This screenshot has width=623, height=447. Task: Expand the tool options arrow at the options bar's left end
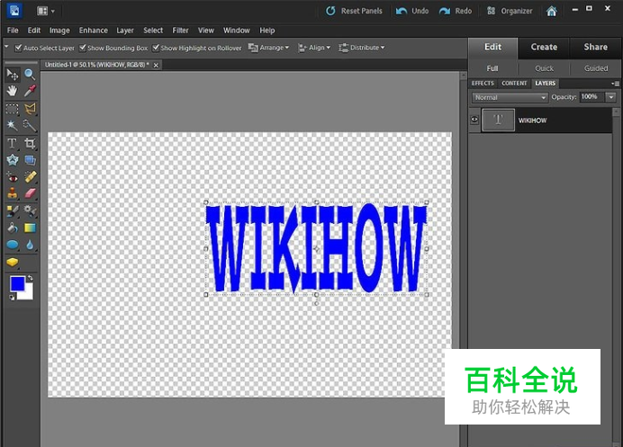pos(6,47)
